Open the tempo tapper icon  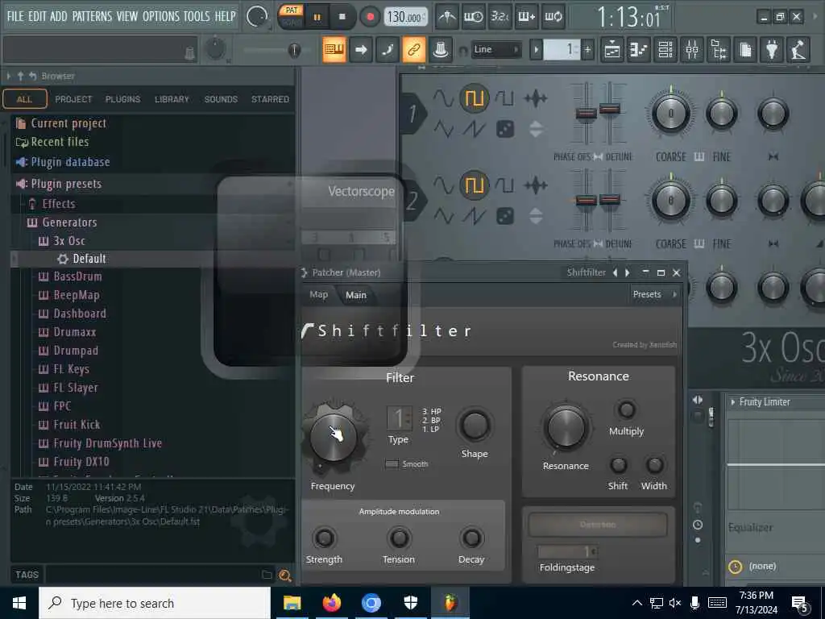(x=798, y=50)
